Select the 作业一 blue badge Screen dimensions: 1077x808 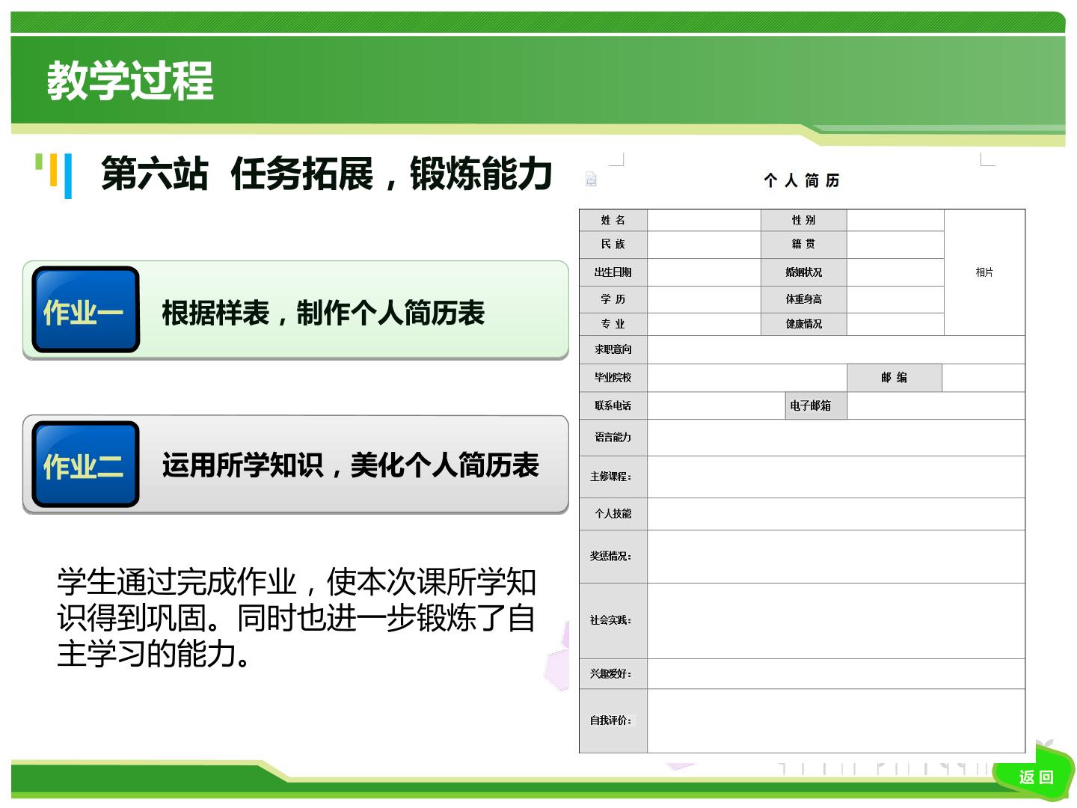coord(86,309)
